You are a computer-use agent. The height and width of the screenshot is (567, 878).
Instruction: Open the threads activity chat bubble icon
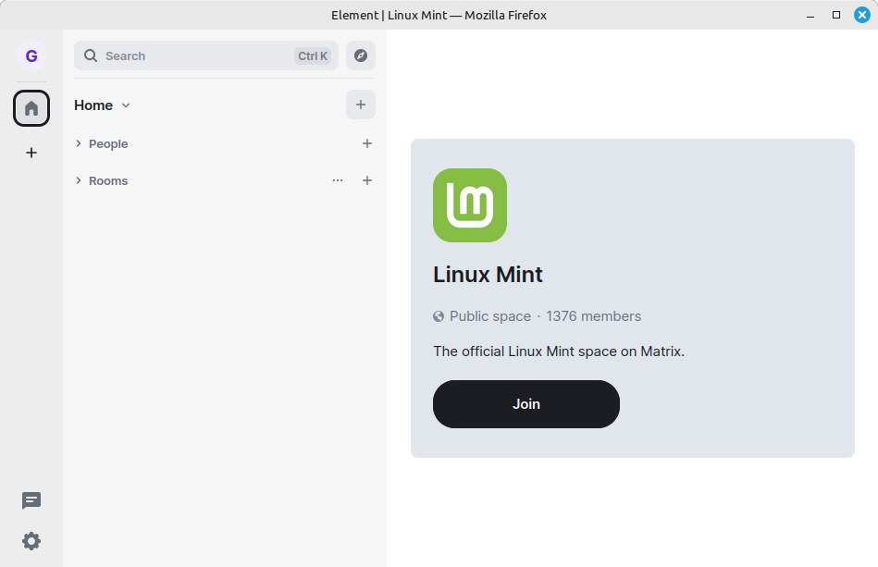click(31, 499)
